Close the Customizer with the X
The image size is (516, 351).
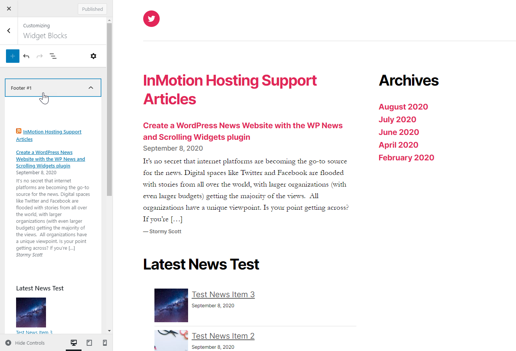point(9,8)
